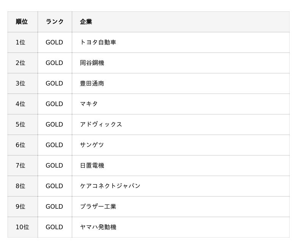Select GOLD in the 9位 row
Screen dimensions: 304x249
click(54, 206)
